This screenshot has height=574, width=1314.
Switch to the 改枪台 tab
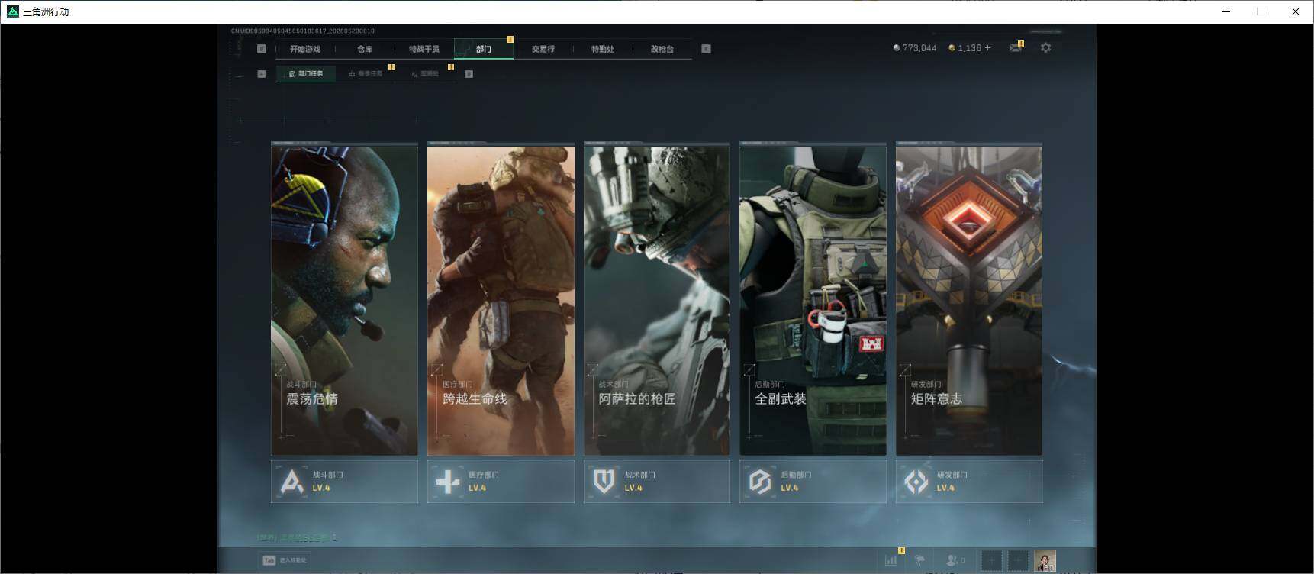(x=662, y=49)
